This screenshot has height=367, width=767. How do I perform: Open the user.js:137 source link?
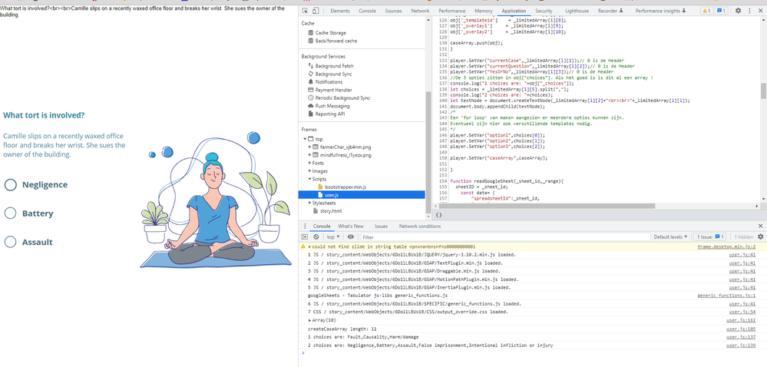(742, 337)
